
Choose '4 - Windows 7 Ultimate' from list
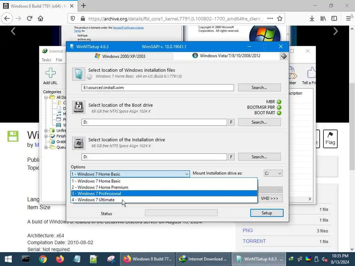(164, 200)
